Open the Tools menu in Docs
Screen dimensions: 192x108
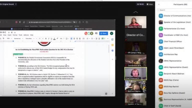point(20,35)
